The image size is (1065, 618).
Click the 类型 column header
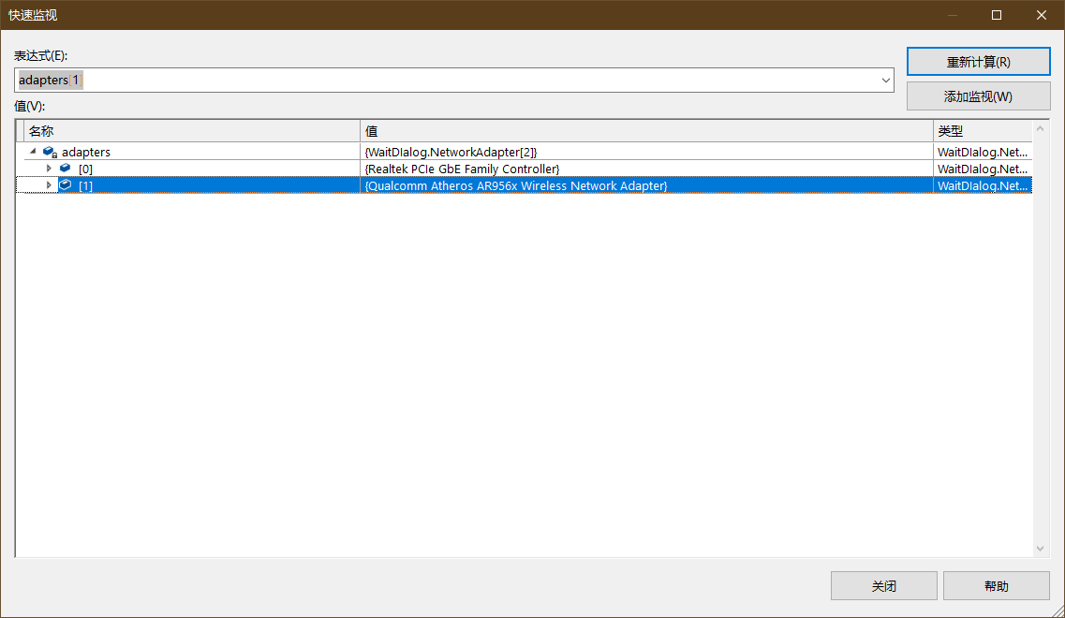click(x=983, y=131)
